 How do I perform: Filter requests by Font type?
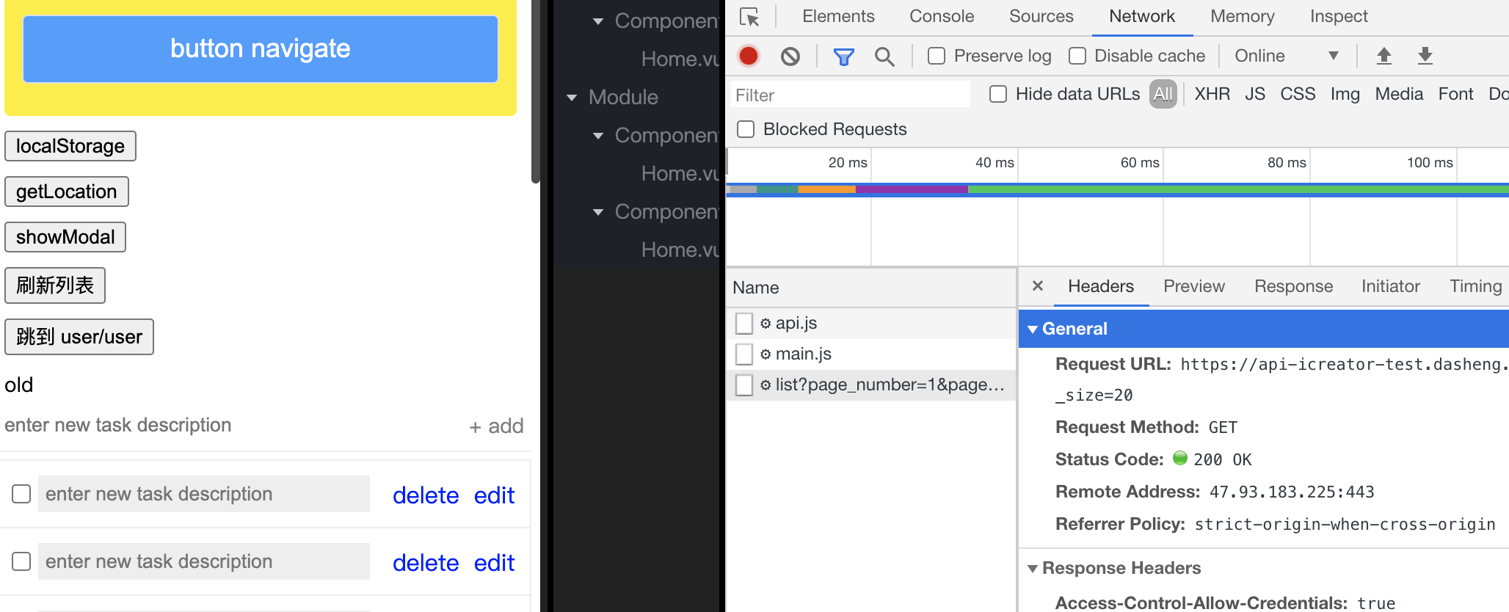point(1455,94)
